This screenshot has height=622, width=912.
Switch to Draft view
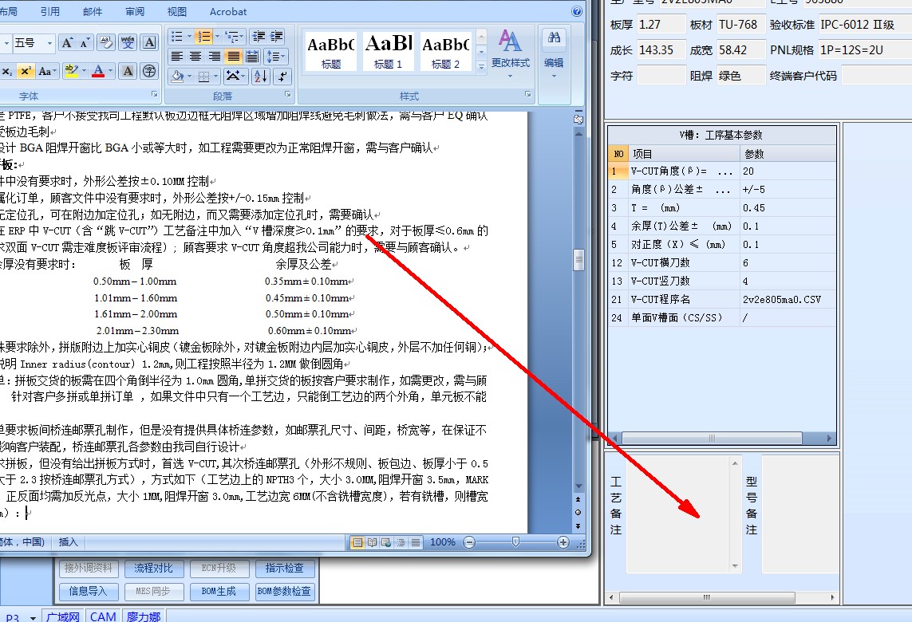click(415, 542)
